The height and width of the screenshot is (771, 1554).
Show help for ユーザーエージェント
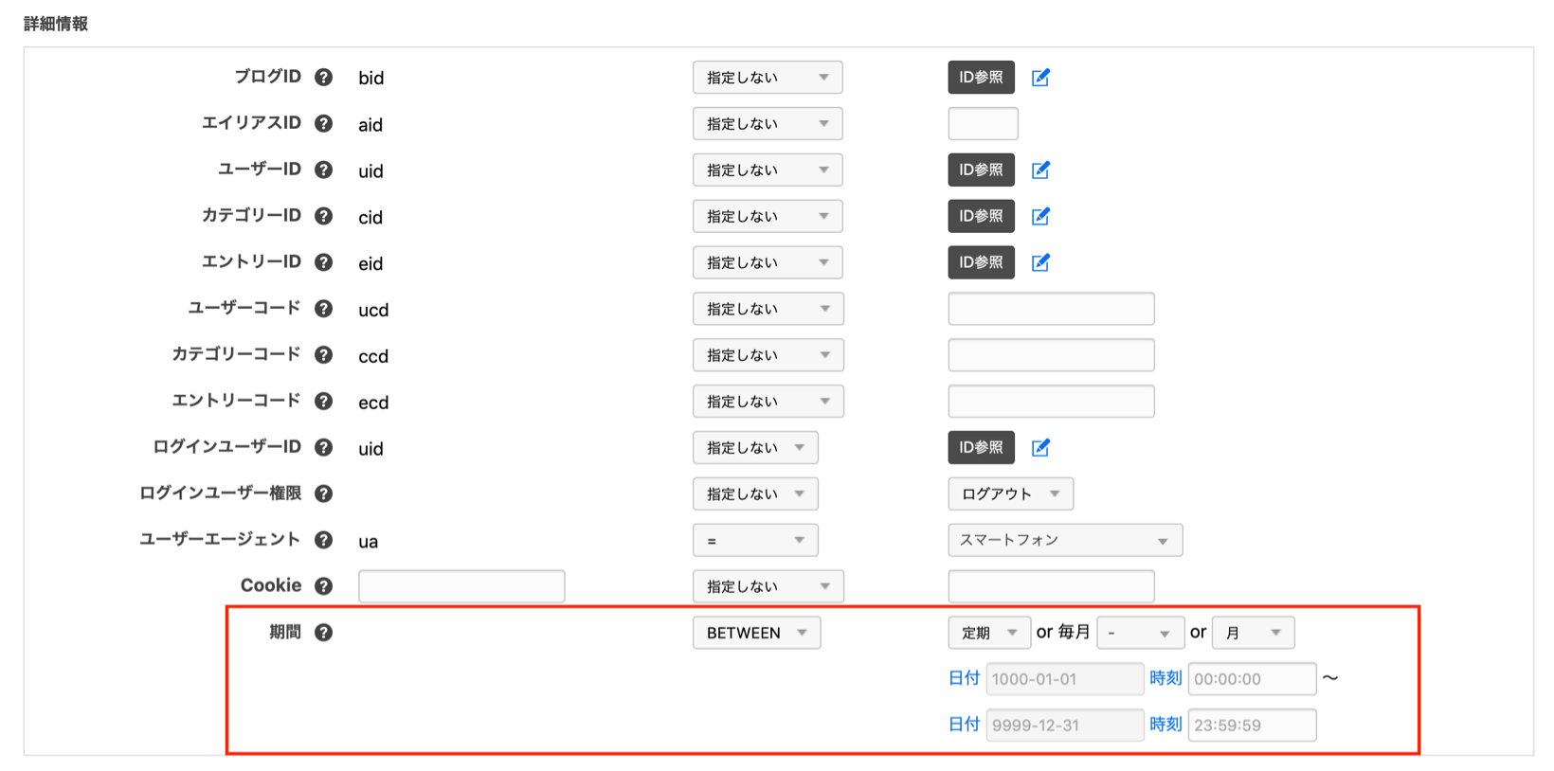coord(323,540)
